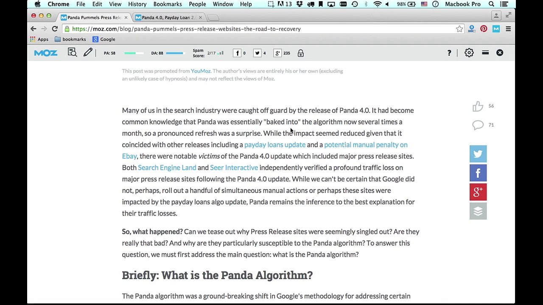Click the Wi-Fi status icon
Viewport: 543px width, 305px height.
click(377, 4)
